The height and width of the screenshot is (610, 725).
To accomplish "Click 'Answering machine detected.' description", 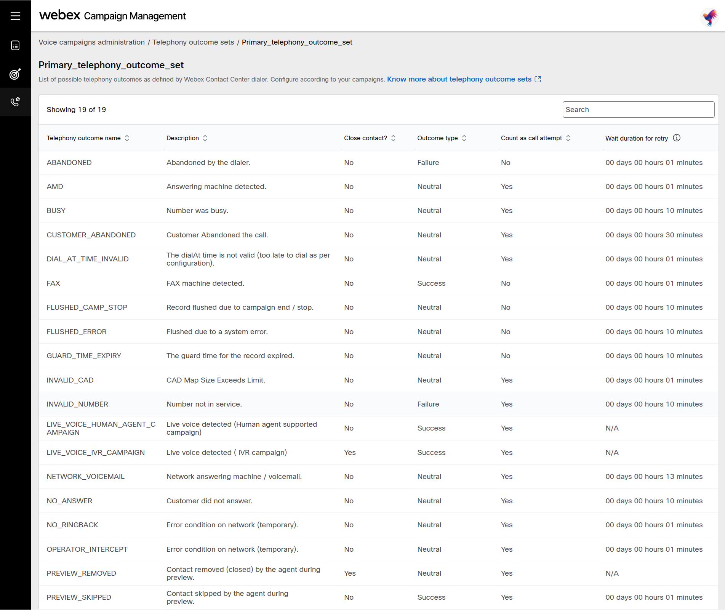I will click(216, 187).
